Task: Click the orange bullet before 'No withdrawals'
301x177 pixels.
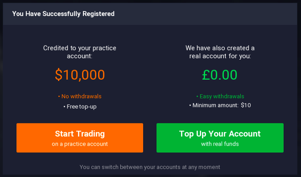Action: (x=59, y=96)
